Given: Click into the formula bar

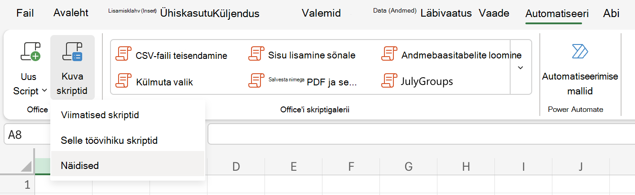Looking at the screenshot, I should coord(421,135).
